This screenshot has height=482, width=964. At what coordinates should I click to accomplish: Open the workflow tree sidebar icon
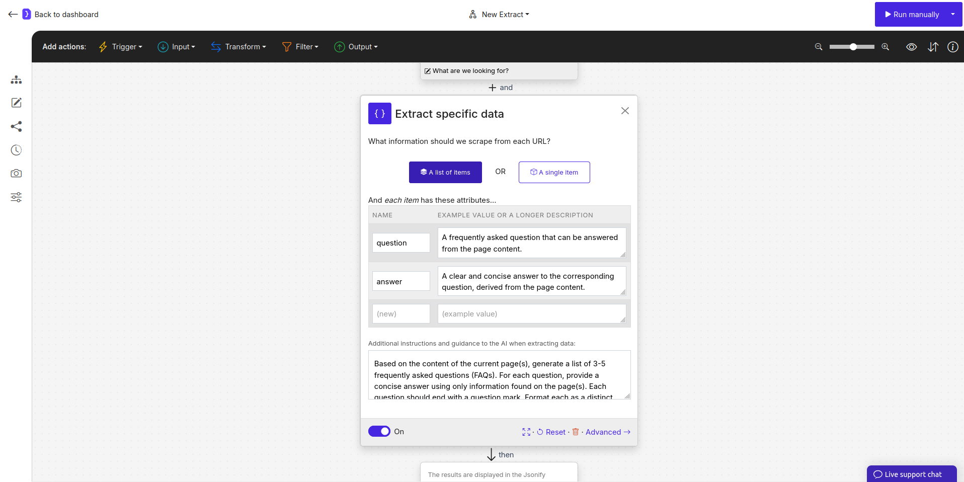pos(16,79)
